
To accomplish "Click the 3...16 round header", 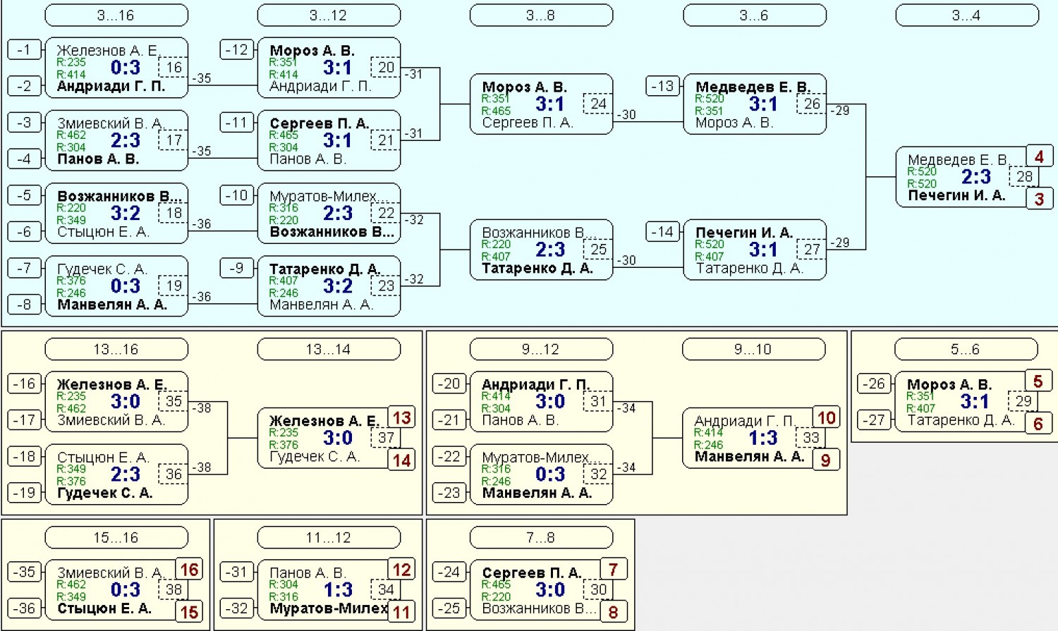I will click(116, 15).
